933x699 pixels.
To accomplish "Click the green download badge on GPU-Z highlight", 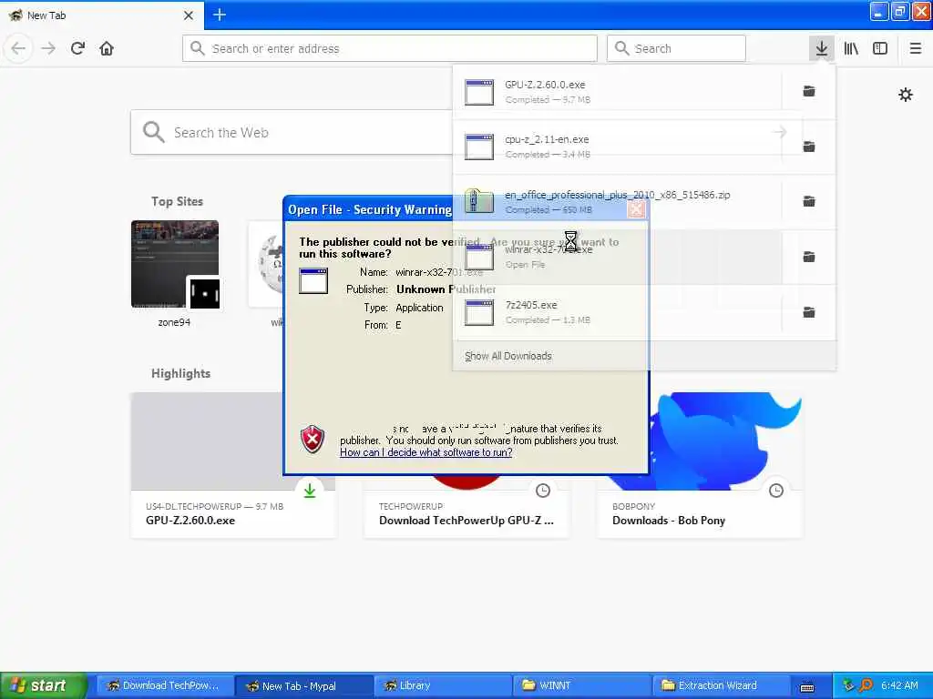I will point(310,491).
